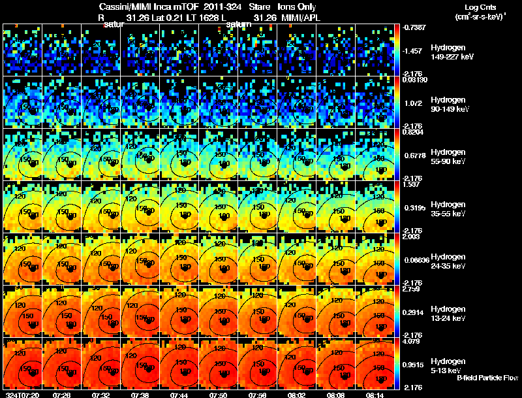
Task: Open the 13-24 keV panel at 08:02
Action: coord(297,312)
